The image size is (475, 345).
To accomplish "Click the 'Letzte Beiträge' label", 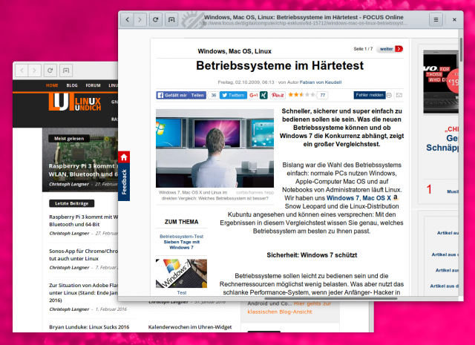I will click(x=71, y=203).
